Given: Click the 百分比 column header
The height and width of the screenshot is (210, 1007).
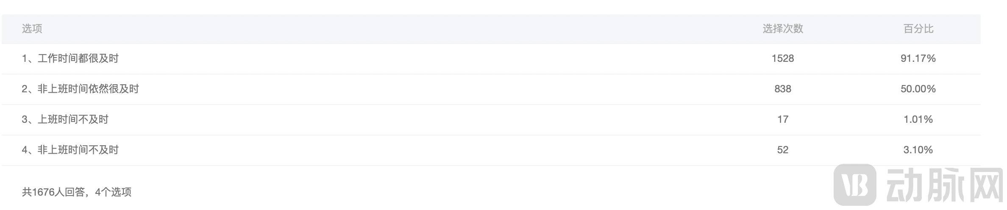Looking at the screenshot, I should [x=918, y=29].
